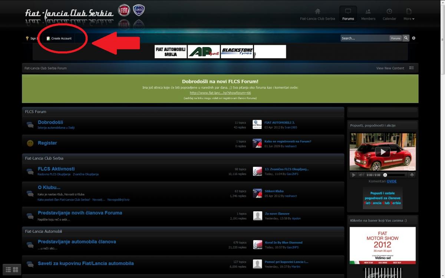Open the Members tab
The image size is (445, 278).
coord(368,15)
